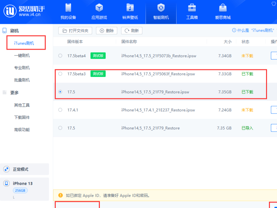Click 固件名称 column header
This screenshot has height=208, width=277.
[129, 42]
